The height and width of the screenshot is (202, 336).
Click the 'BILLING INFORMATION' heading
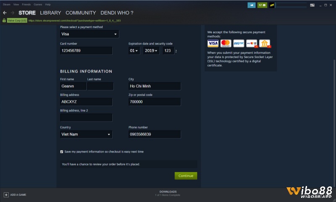[x=86, y=71]
